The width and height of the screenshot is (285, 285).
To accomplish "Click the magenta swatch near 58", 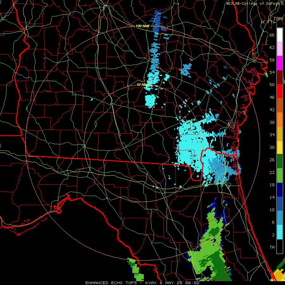I will pos(280,63).
